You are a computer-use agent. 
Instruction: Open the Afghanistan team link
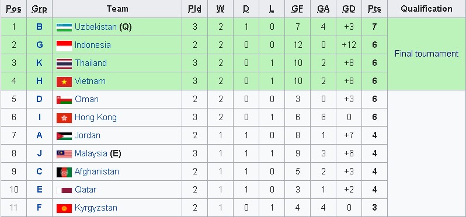point(96,171)
